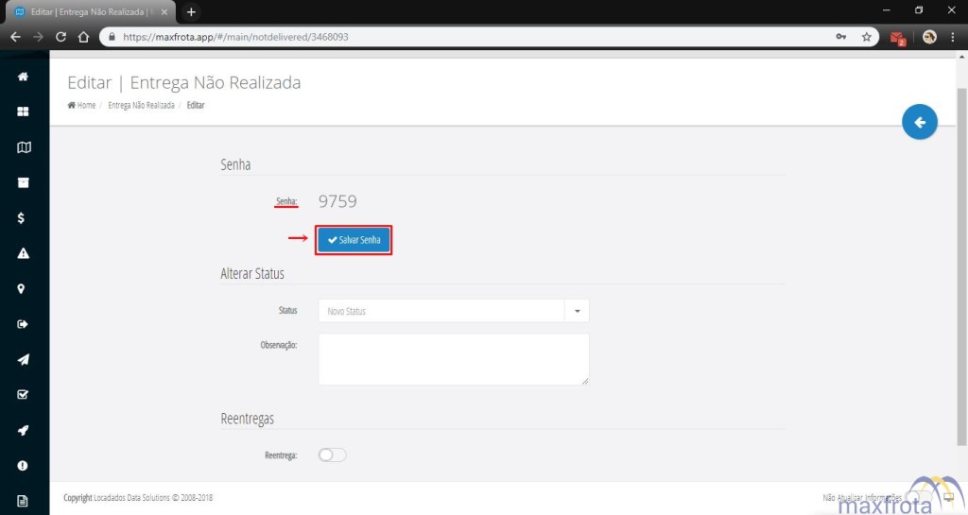Click the location pin icon in sidebar
Viewport: 968px width, 515px height.
click(24, 289)
